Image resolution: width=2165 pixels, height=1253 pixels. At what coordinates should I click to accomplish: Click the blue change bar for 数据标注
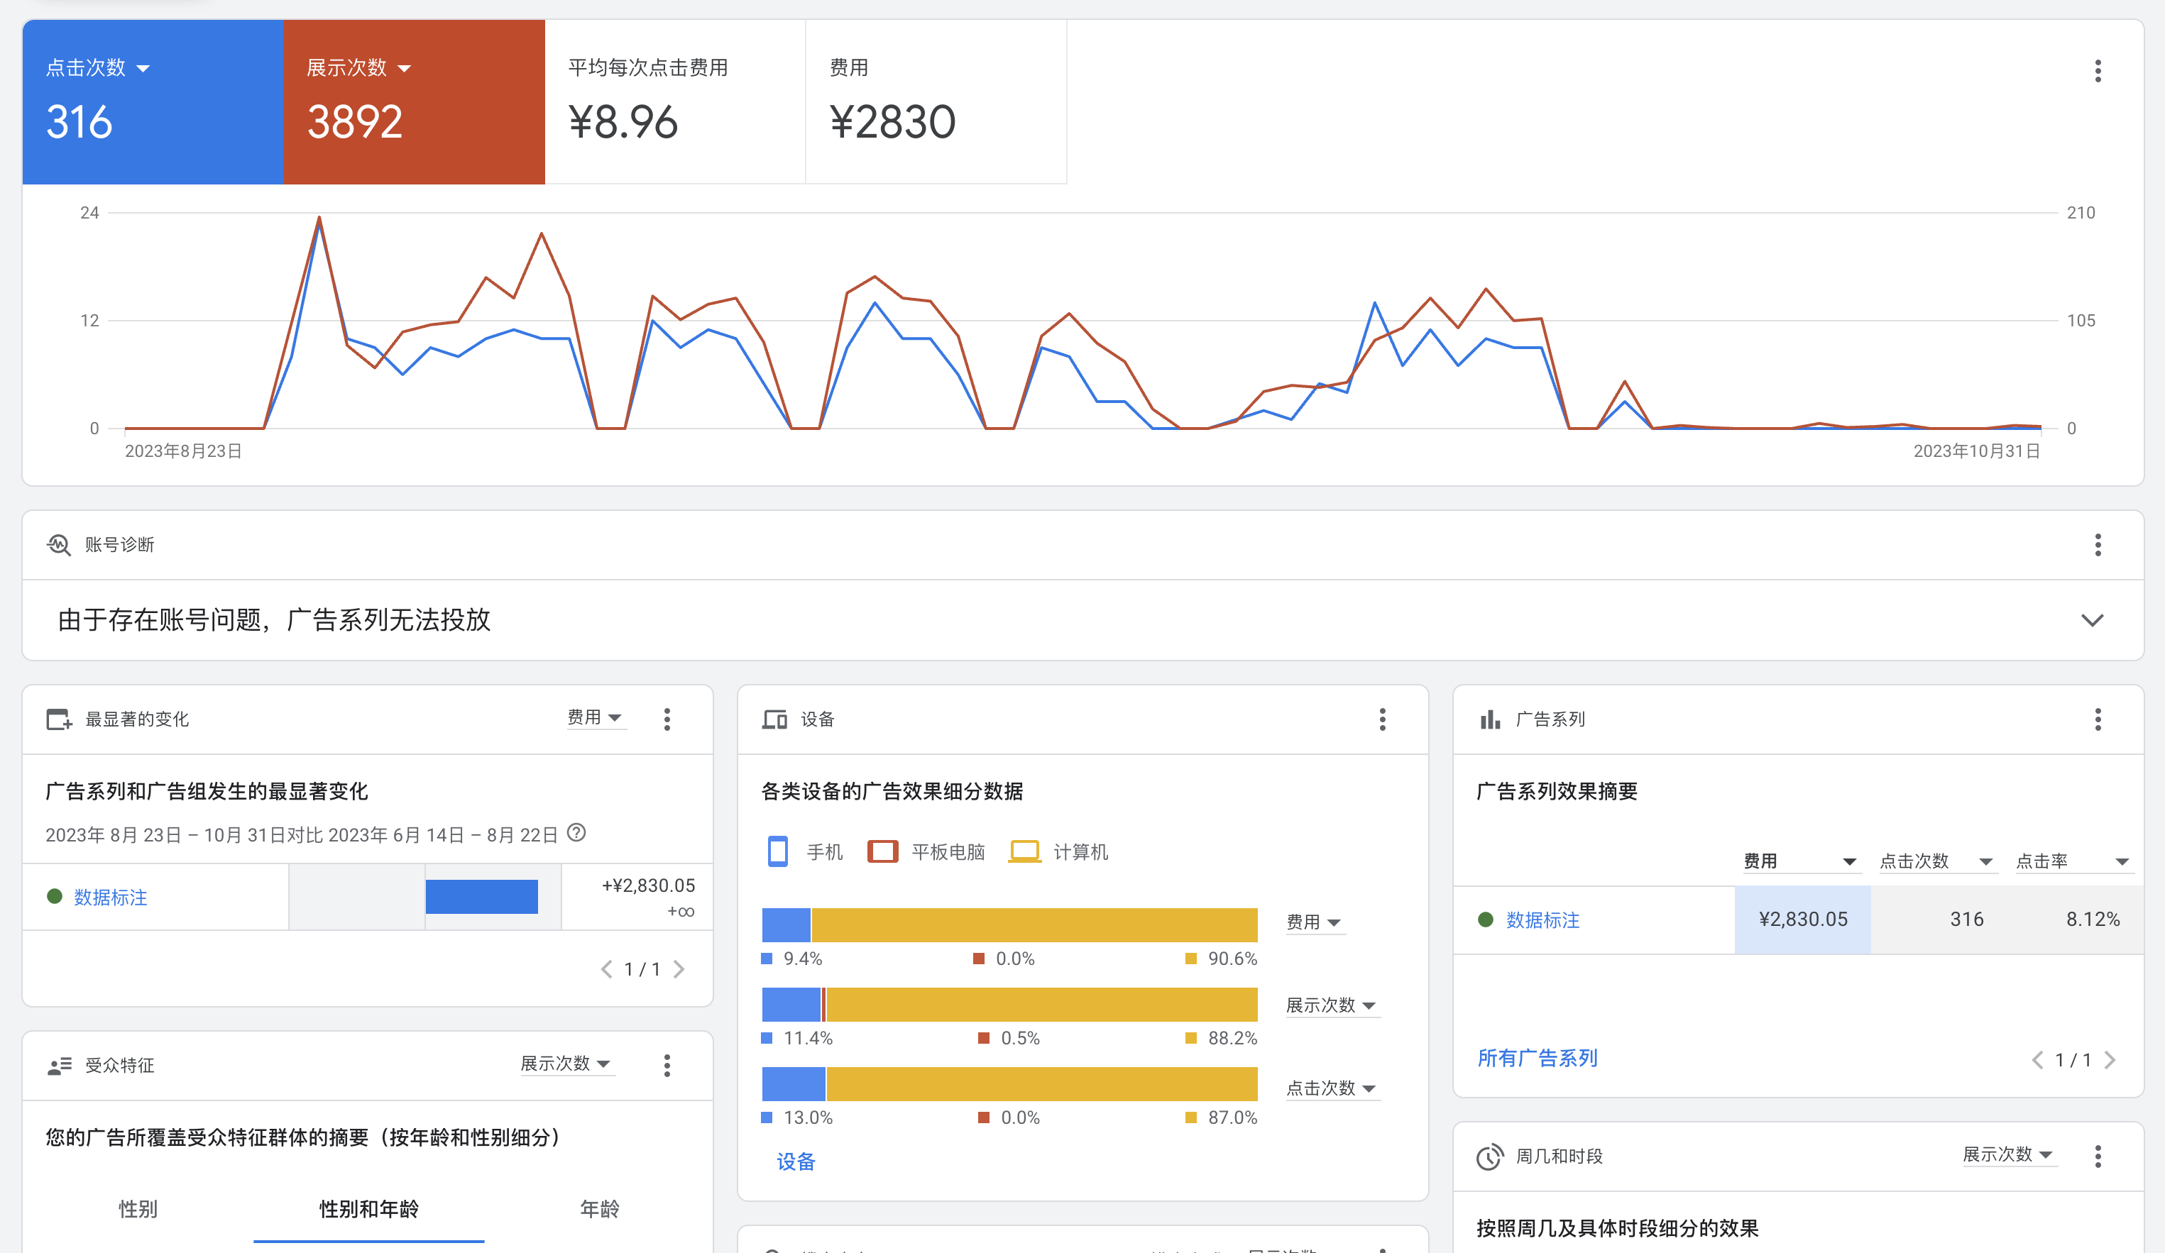point(482,898)
